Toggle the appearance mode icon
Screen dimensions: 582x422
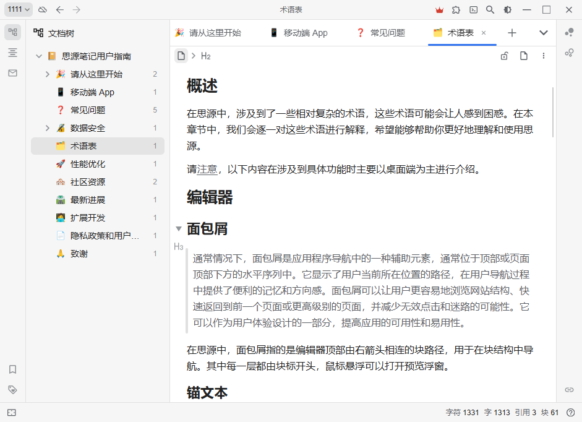coord(507,10)
